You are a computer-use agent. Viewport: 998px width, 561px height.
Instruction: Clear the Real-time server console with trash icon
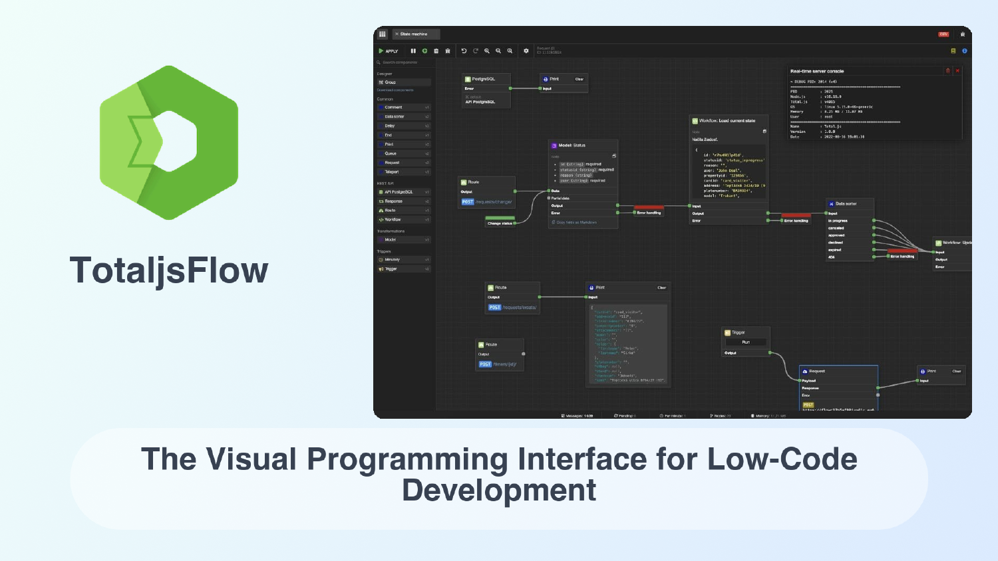948,70
